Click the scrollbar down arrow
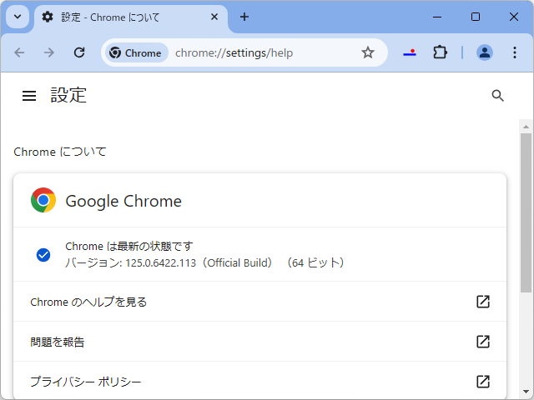Viewport: 534px width, 400px height. (526, 392)
